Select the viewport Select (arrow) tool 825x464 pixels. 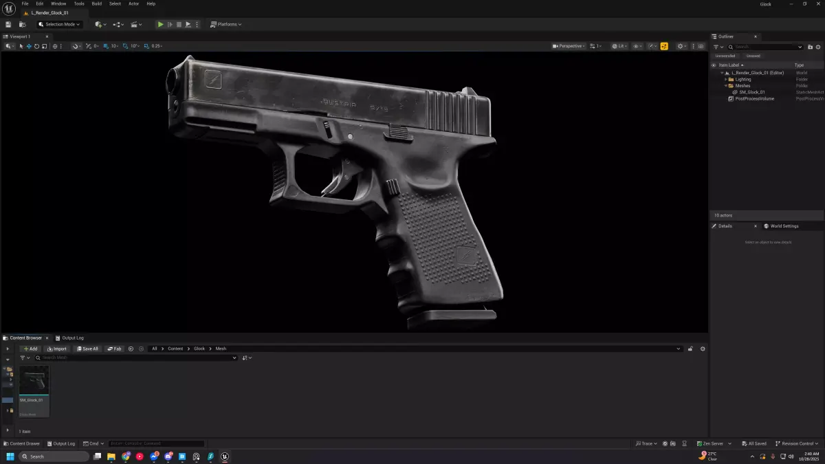[x=21, y=46]
